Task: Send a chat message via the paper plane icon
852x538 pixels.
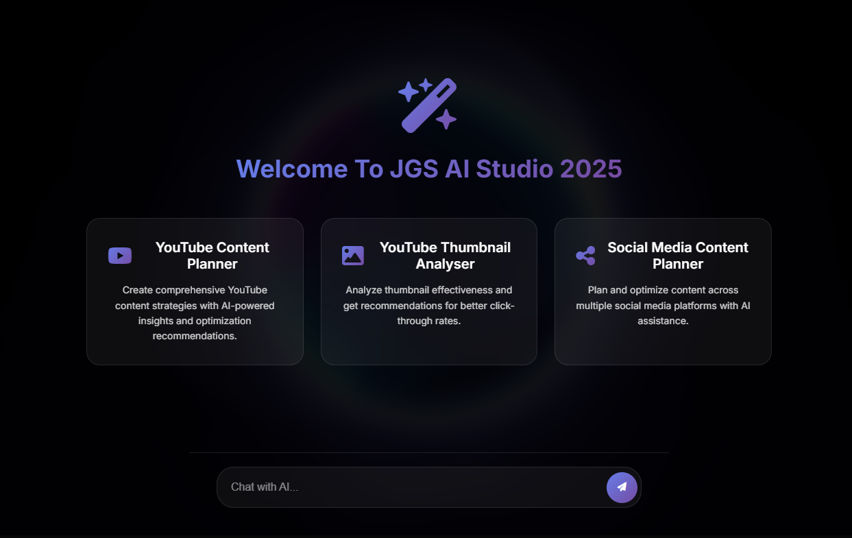Action: pos(621,487)
